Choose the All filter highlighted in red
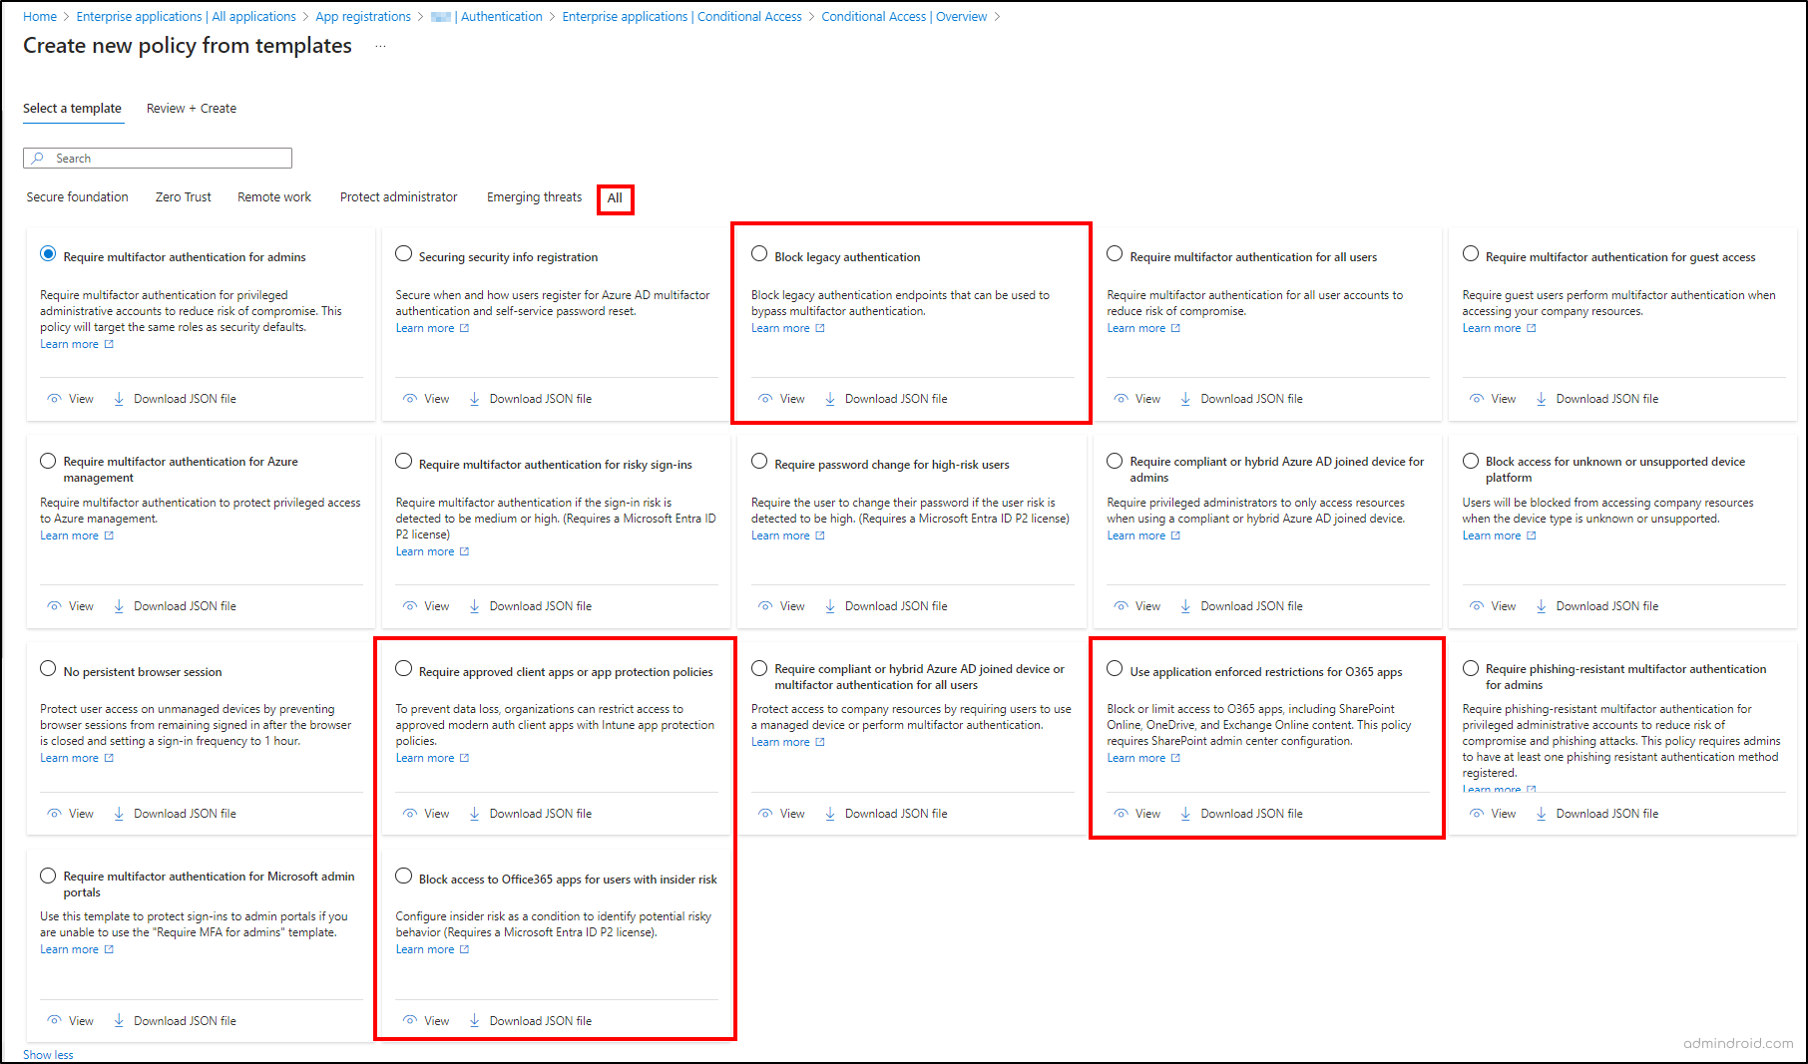Screen dimensions: 1808x1064 [616, 197]
